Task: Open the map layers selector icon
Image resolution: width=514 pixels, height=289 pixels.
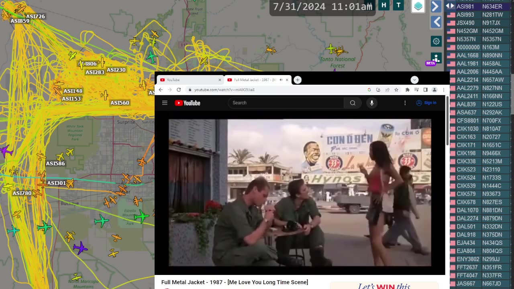Action: (x=418, y=6)
